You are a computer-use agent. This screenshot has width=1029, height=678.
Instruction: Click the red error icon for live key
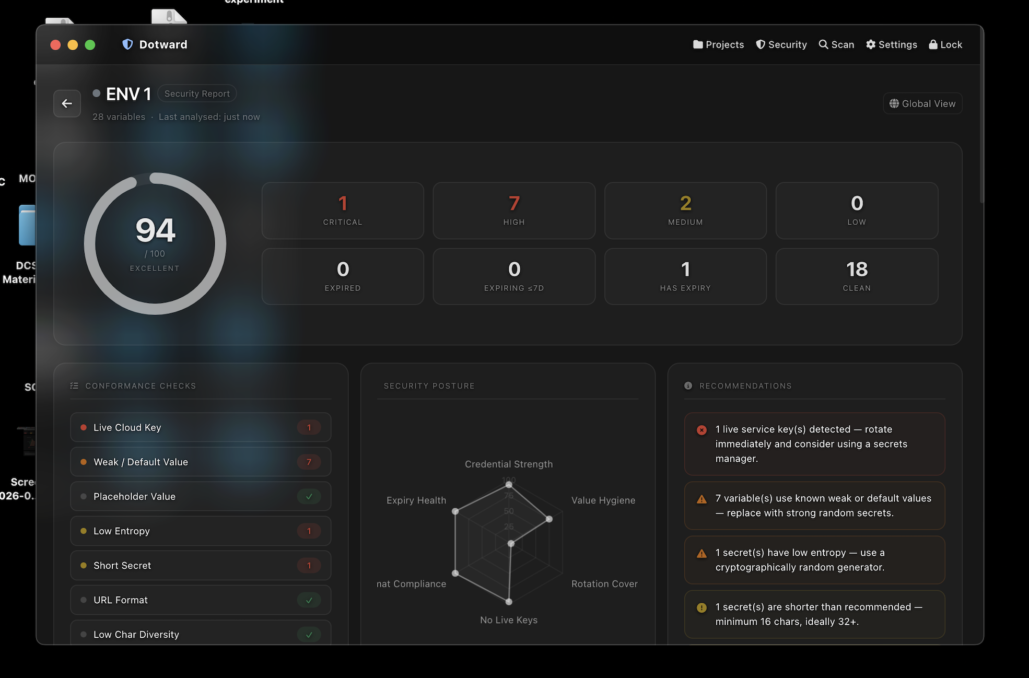pos(701,430)
